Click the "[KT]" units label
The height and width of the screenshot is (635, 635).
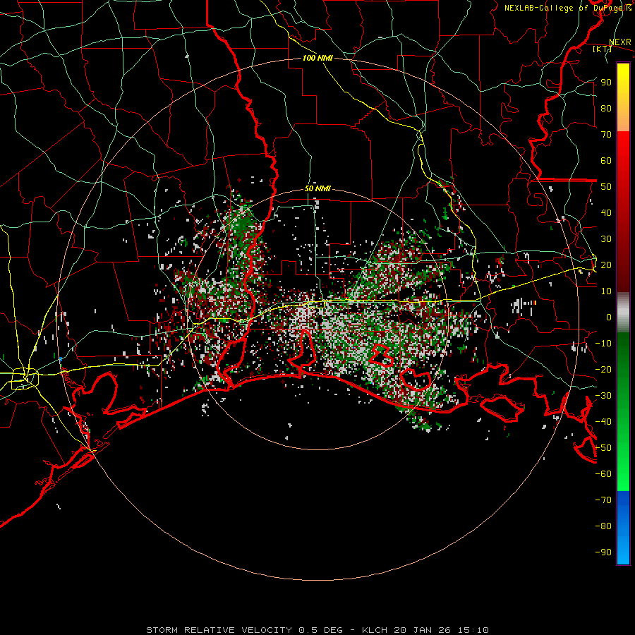point(601,49)
